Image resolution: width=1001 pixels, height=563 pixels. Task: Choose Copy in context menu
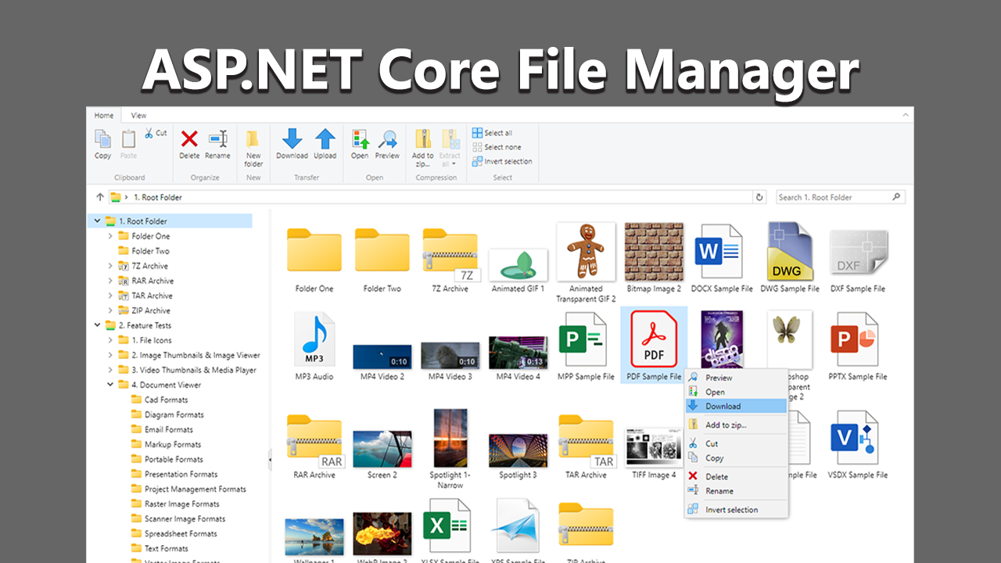click(x=736, y=458)
